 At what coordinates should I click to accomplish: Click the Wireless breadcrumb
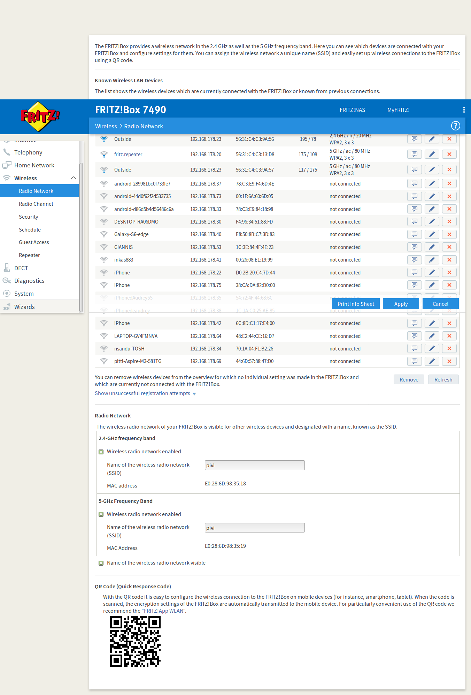(106, 126)
